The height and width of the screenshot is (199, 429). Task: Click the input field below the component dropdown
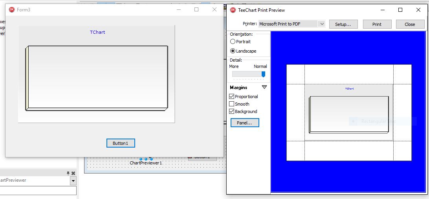click(x=38, y=190)
